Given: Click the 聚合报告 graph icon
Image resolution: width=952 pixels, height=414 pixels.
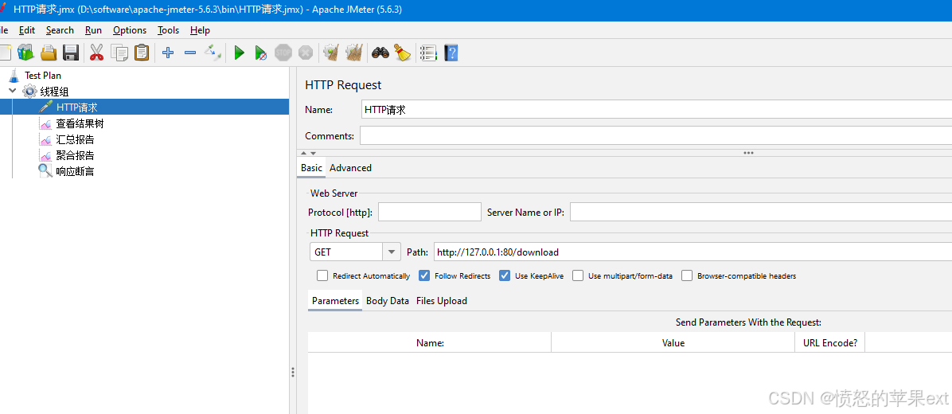Looking at the screenshot, I should (x=46, y=155).
